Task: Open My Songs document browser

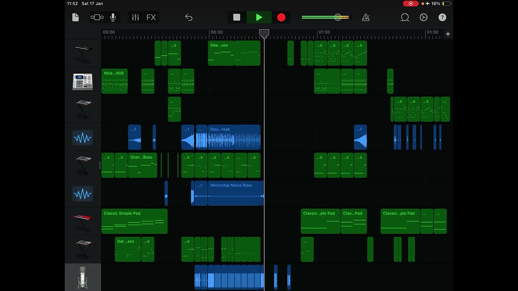Action: click(75, 17)
